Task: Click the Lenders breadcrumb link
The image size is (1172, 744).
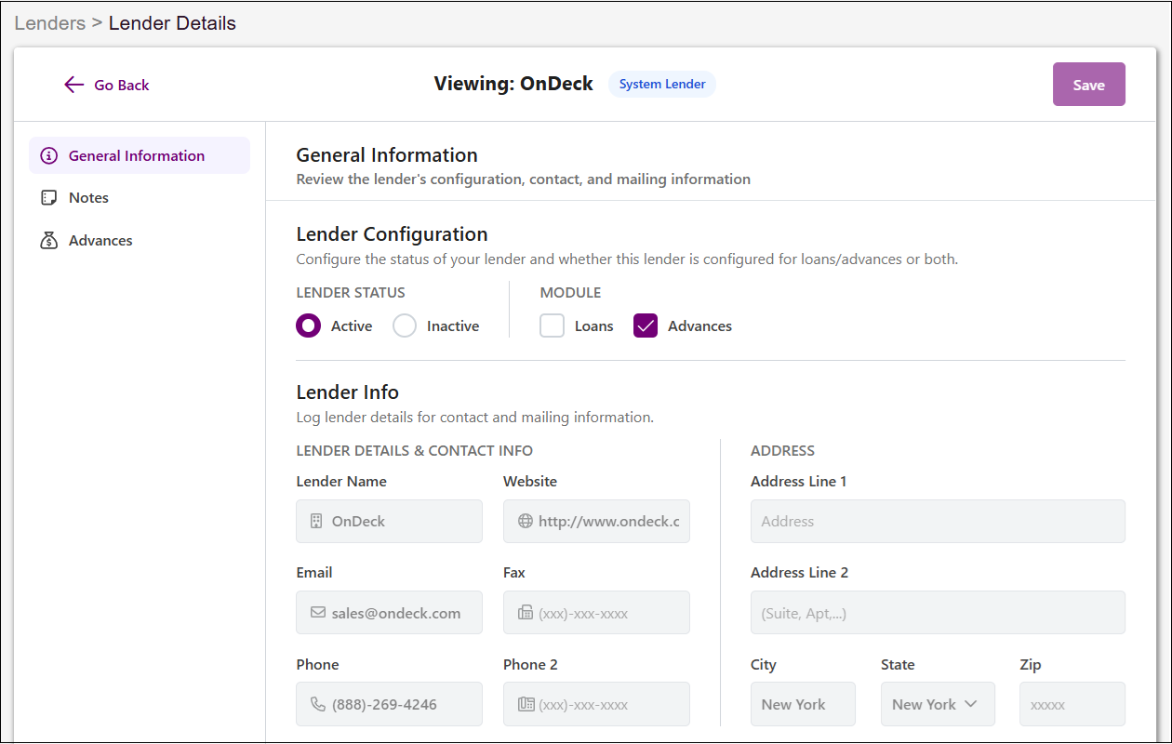Action: 50,23
